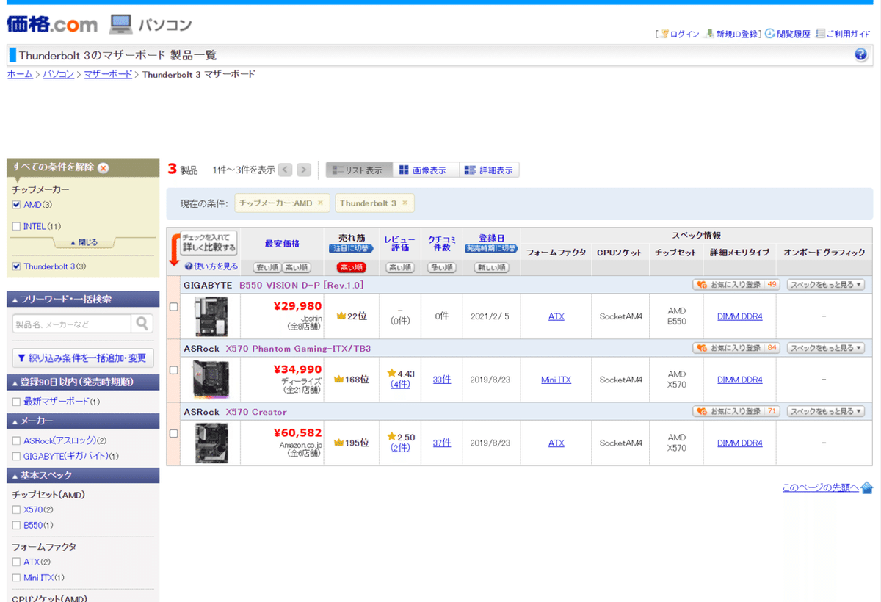Sort review rating by 高い順
This screenshot has width=881, height=602.
400,268
